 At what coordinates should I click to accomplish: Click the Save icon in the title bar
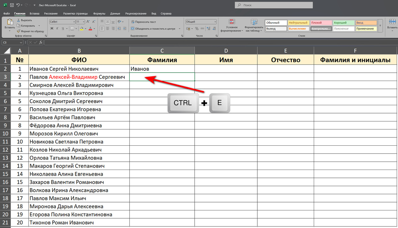tap(12, 5)
